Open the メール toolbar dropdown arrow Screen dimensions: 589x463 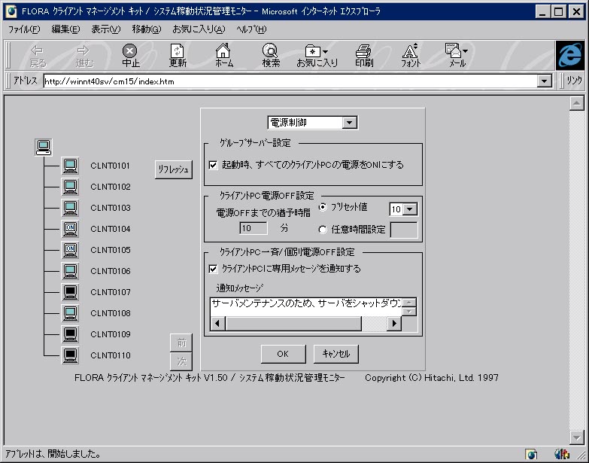[465, 50]
